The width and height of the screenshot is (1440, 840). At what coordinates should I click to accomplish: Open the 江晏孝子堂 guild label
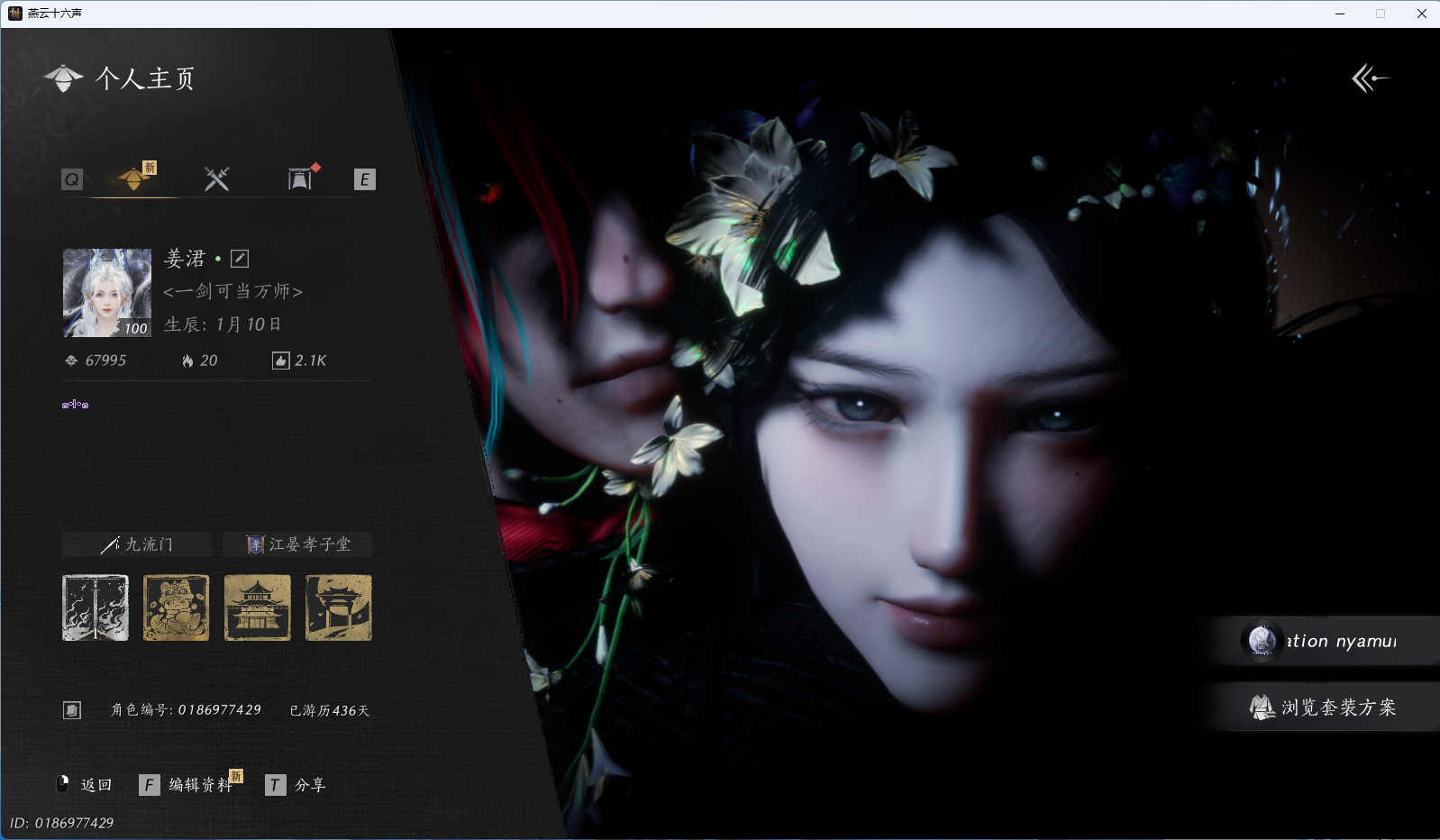[x=297, y=544]
